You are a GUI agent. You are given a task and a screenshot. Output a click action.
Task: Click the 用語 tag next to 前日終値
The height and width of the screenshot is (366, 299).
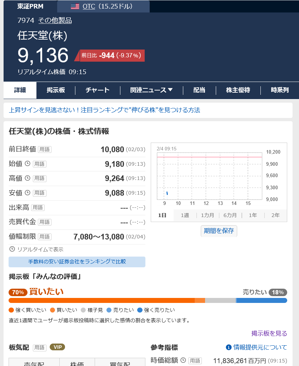tap(45, 149)
